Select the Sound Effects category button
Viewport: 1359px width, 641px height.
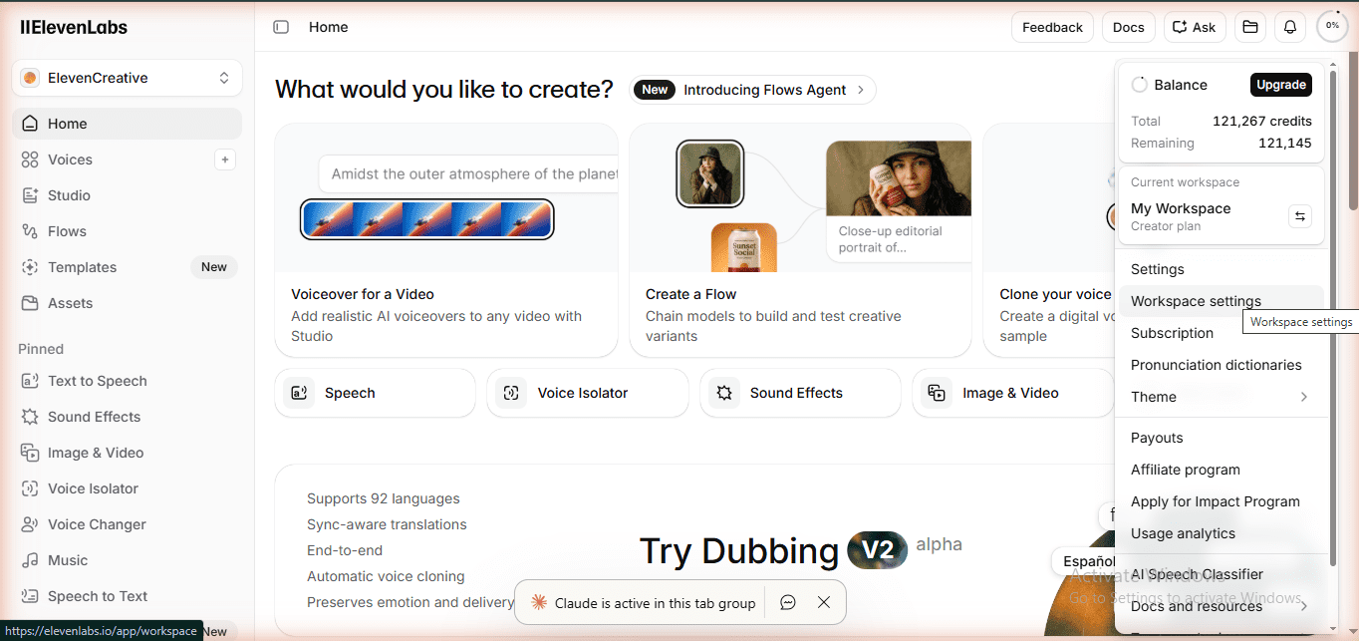pyautogui.click(x=800, y=393)
